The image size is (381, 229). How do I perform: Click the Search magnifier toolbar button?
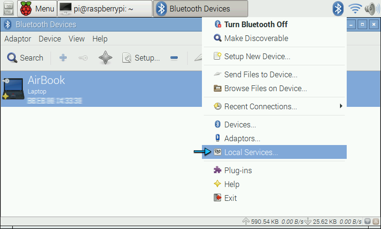25,58
